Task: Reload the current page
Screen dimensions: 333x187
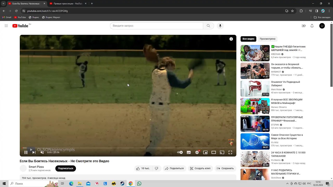Action: pos(16,11)
